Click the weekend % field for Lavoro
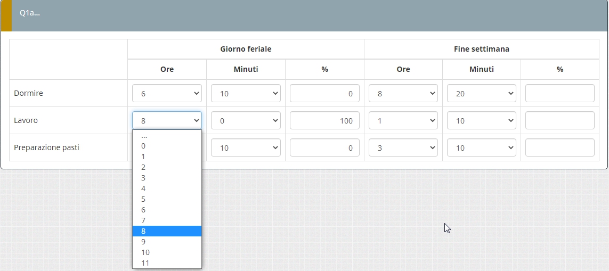 tap(559, 120)
